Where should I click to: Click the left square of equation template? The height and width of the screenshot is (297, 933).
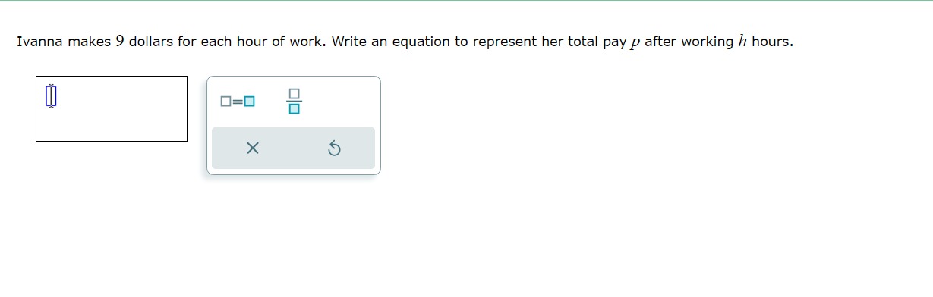click(225, 101)
